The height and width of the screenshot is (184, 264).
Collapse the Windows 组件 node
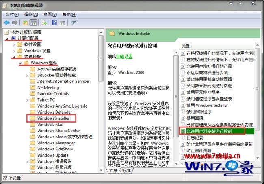[x=20, y=63]
